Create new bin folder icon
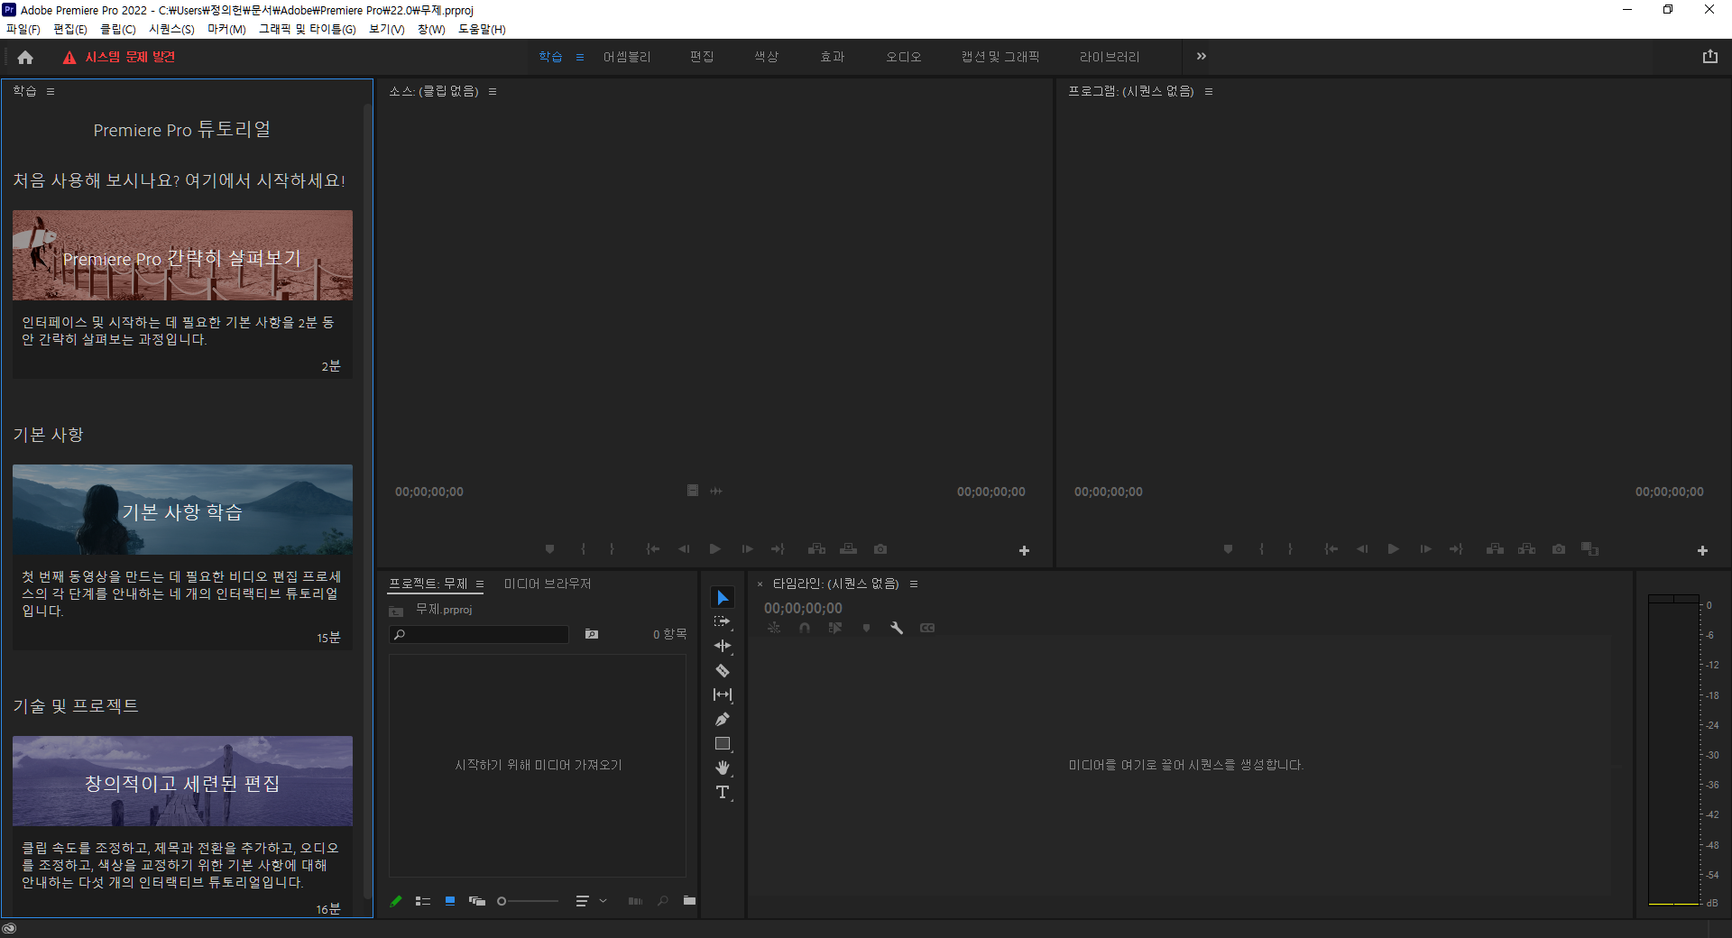The image size is (1732, 938). (x=690, y=901)
